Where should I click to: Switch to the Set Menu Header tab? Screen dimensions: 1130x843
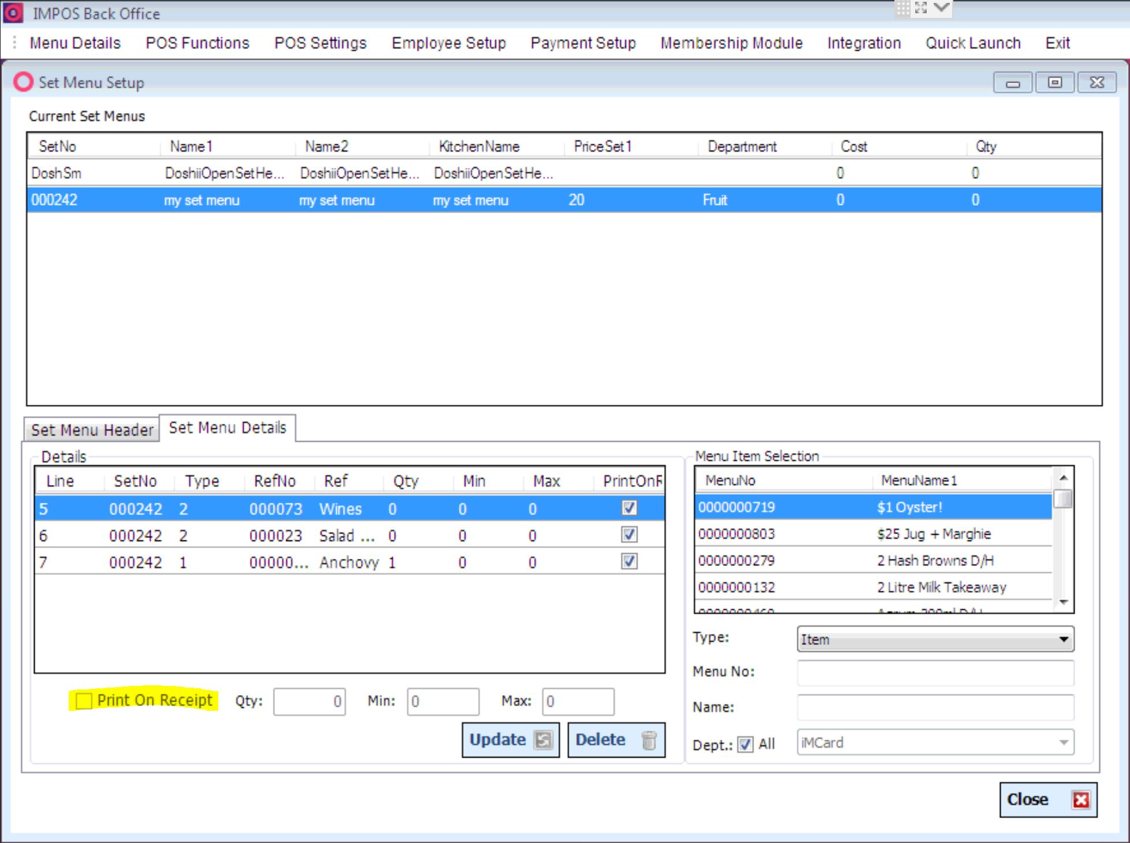92,430
